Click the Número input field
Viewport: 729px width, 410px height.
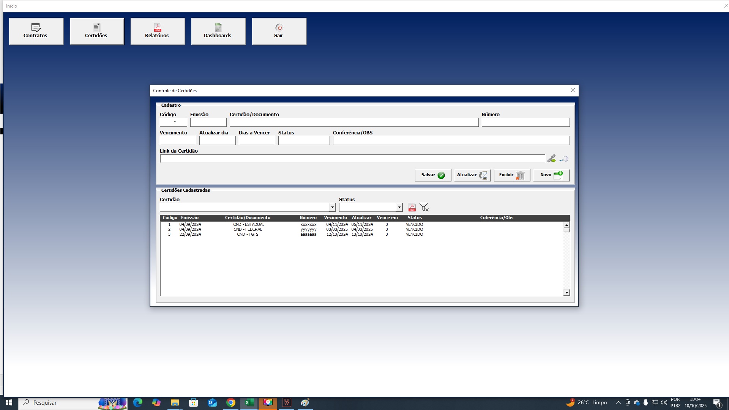(x=526, y=122)
